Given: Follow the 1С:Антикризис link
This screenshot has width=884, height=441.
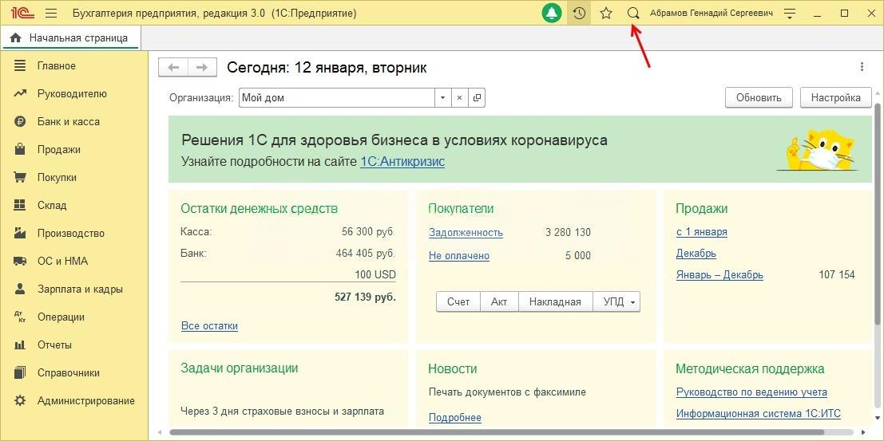Looking at the screenshot, I should point(402,162).
